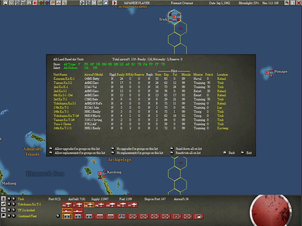The height and width of the screenshot is (226, 302).
Task: Select the DB dive bomber air unit icon
Action: click(x=111, y=205)
